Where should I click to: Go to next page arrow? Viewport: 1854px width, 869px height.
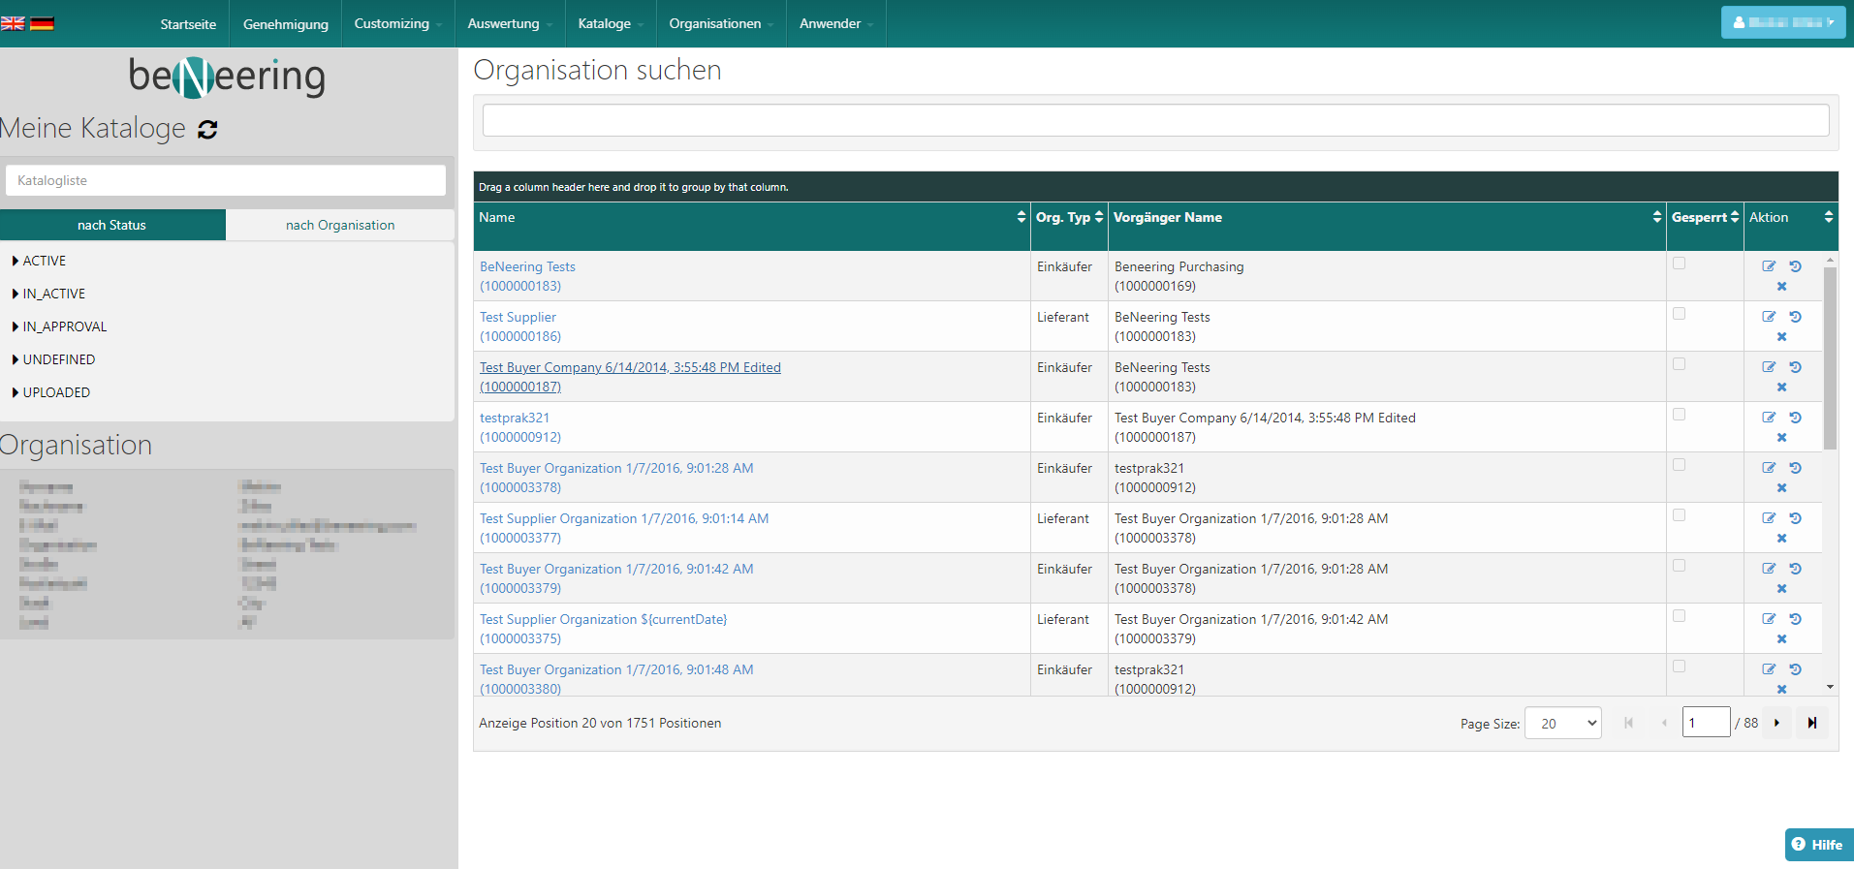(1776, 723)
